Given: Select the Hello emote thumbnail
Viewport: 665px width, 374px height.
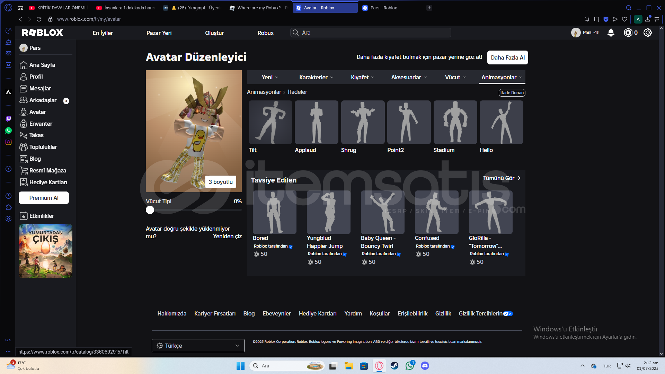Looking at the screenshot, I should click(x=502, y=122).
